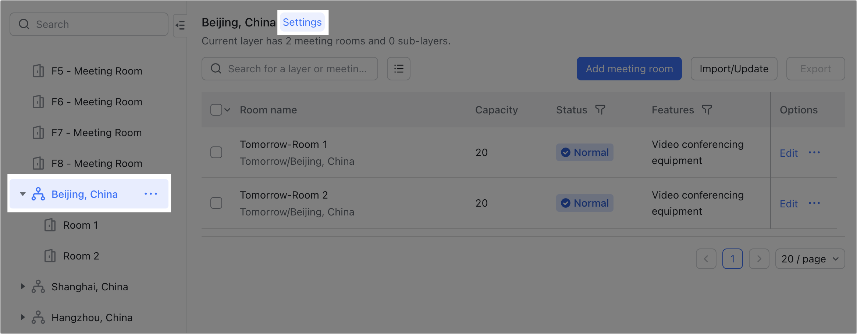Check the checkbox for Tomorrow-Room 1
Viewport: 857px width, 334px height.
click(216, 152)
